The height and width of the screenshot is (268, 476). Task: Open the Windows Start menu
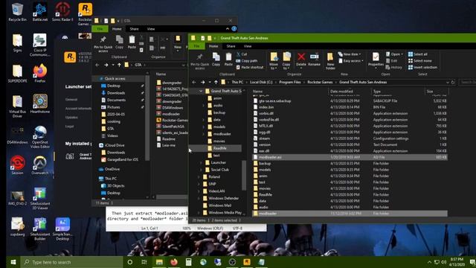pos(13,262)
